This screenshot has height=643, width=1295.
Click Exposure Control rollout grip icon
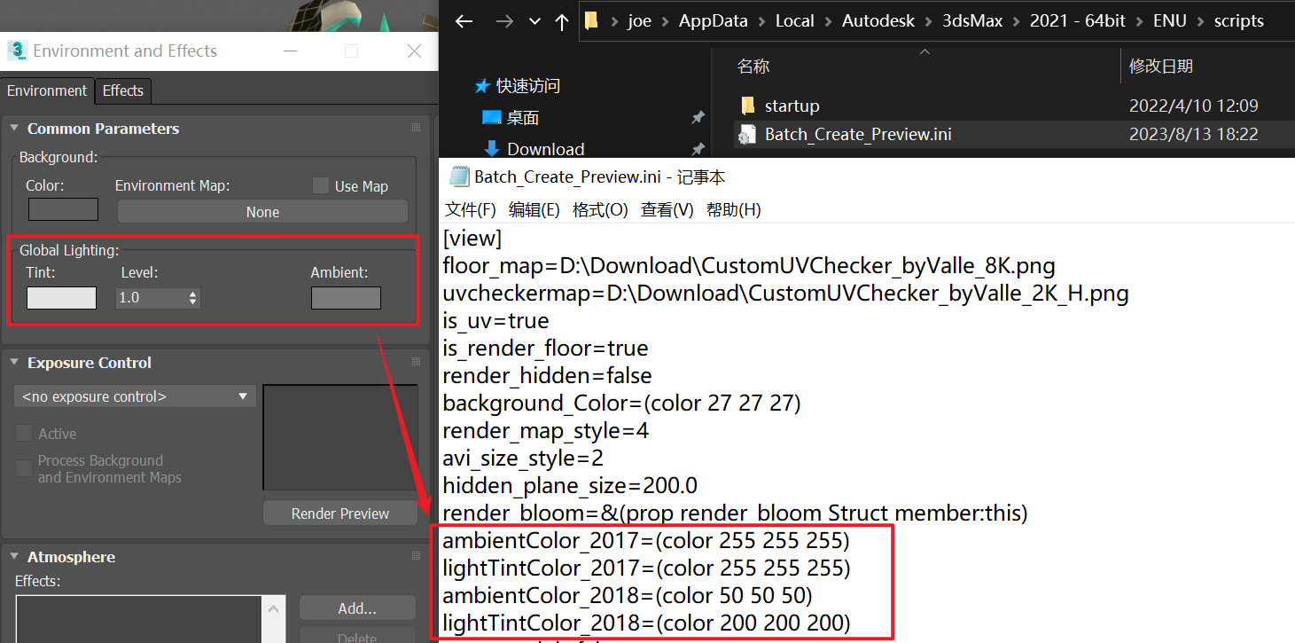coord(416,362)
